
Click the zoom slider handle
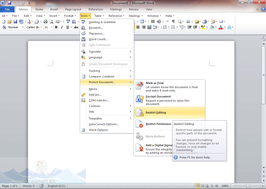coord(248,186)
